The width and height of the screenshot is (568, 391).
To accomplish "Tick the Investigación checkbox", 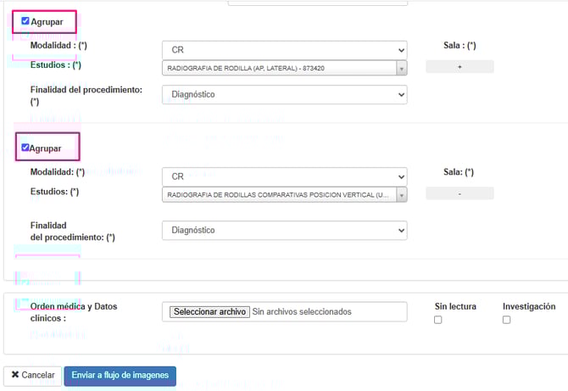I will tap(505, 320).
